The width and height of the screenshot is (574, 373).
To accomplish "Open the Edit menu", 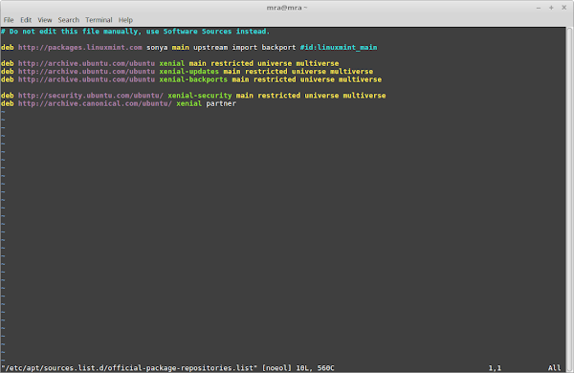I will (26, 20).
